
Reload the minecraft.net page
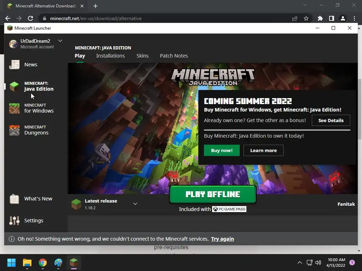tap(30, 18)
